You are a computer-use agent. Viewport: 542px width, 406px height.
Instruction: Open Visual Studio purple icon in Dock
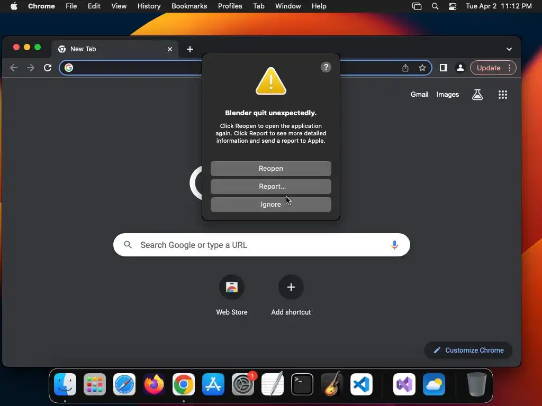(404, 384)
